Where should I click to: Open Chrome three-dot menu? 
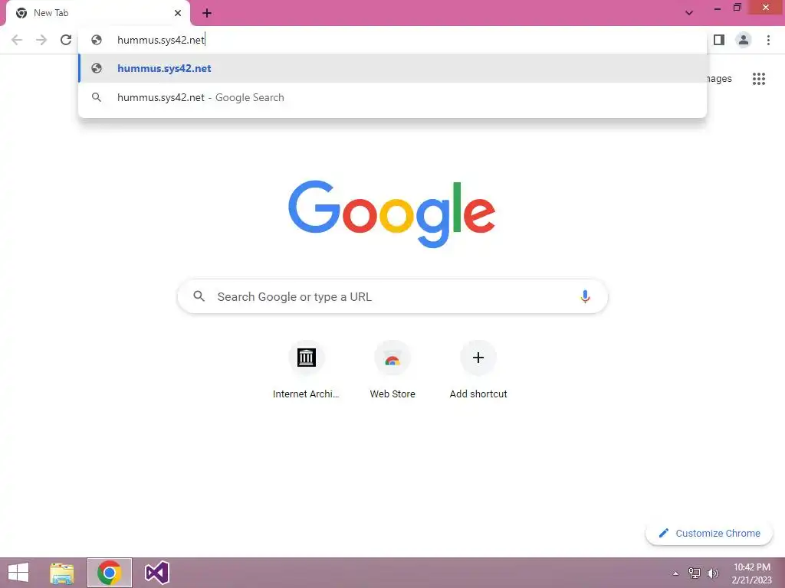coord(768,40)
